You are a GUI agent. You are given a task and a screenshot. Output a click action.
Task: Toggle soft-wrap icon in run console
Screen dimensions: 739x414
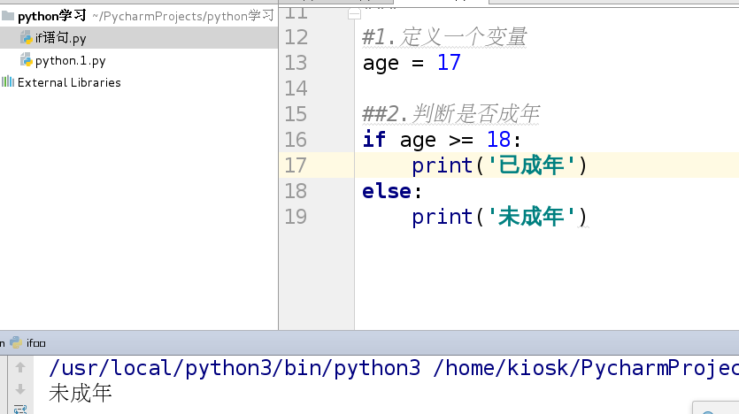point(19,409)
